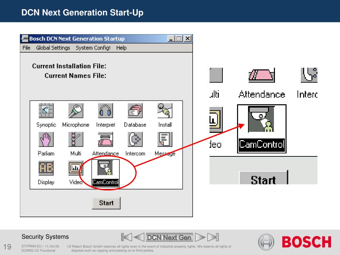
Task: Click the Startup window title bar icon
Action: click(25, 39)
